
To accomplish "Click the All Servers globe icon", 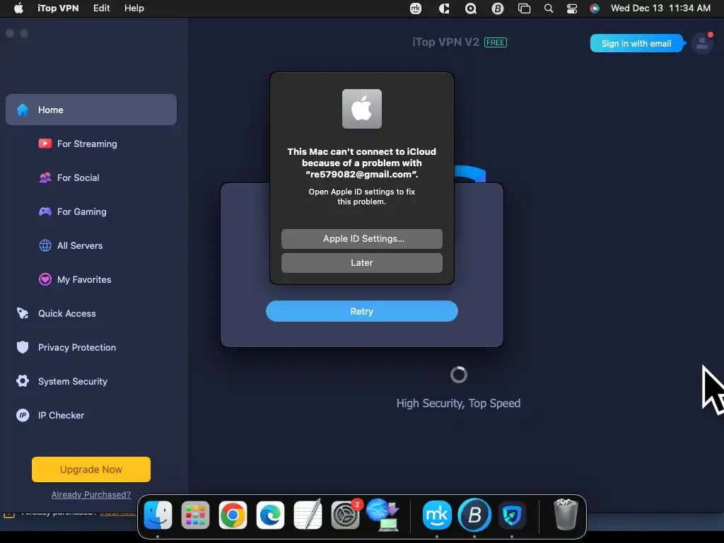I will pyautogui.click(x=45, y=245).
